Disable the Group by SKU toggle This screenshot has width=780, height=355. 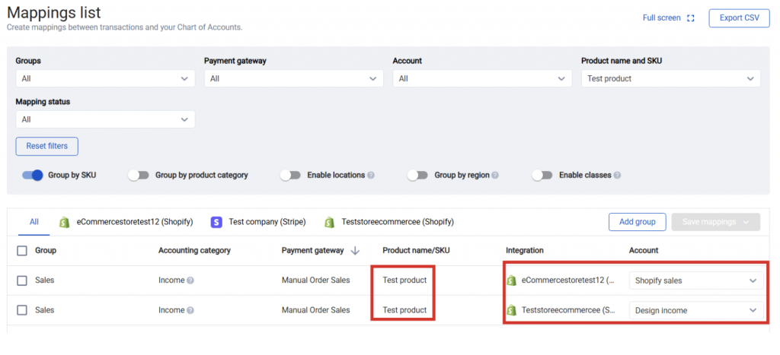point(32,175)
